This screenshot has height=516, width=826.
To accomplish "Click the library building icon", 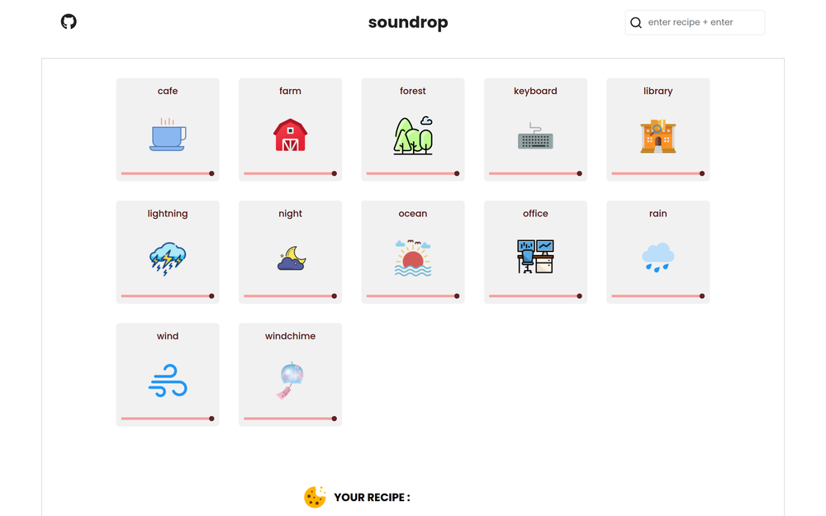I will point(658,136).
